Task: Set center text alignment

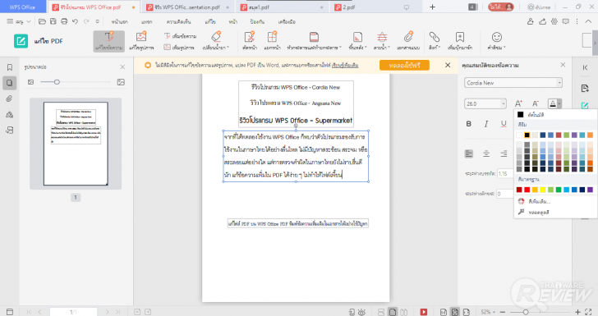Action: click(x=486, y=153)
